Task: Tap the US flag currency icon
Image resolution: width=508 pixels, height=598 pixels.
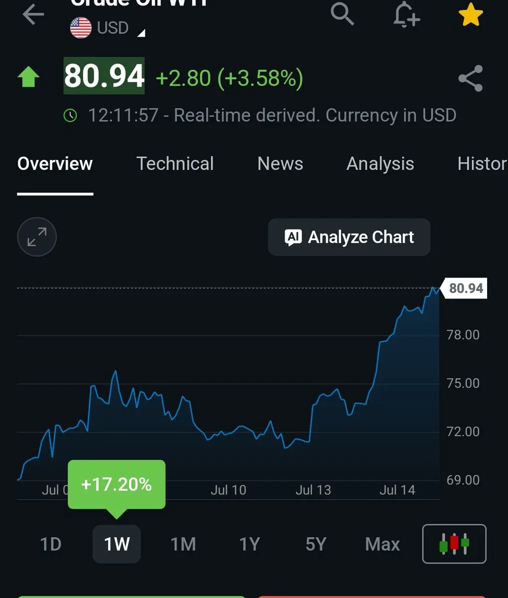Action: coord(81,28)
